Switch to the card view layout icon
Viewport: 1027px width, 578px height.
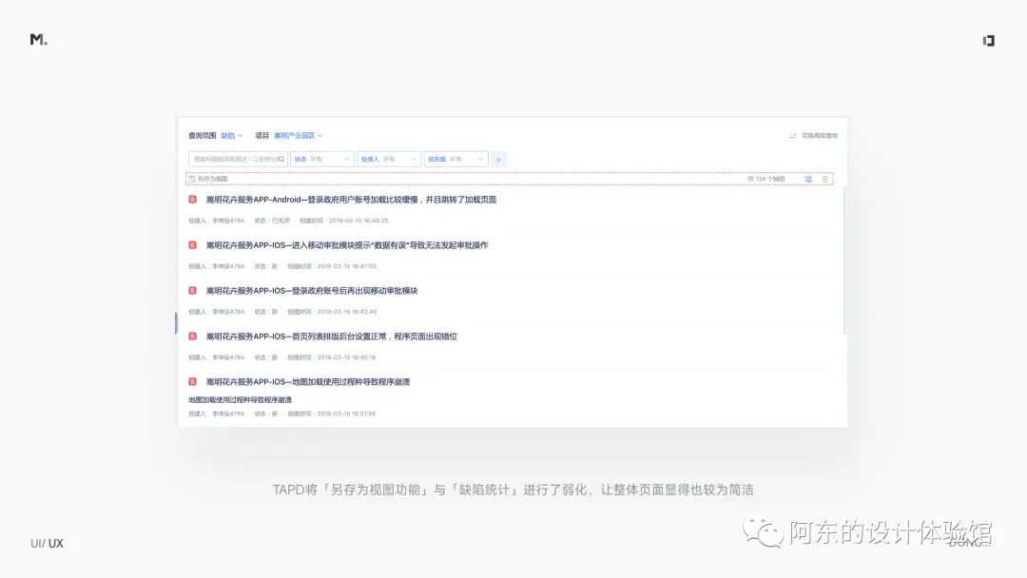(808, 179)
